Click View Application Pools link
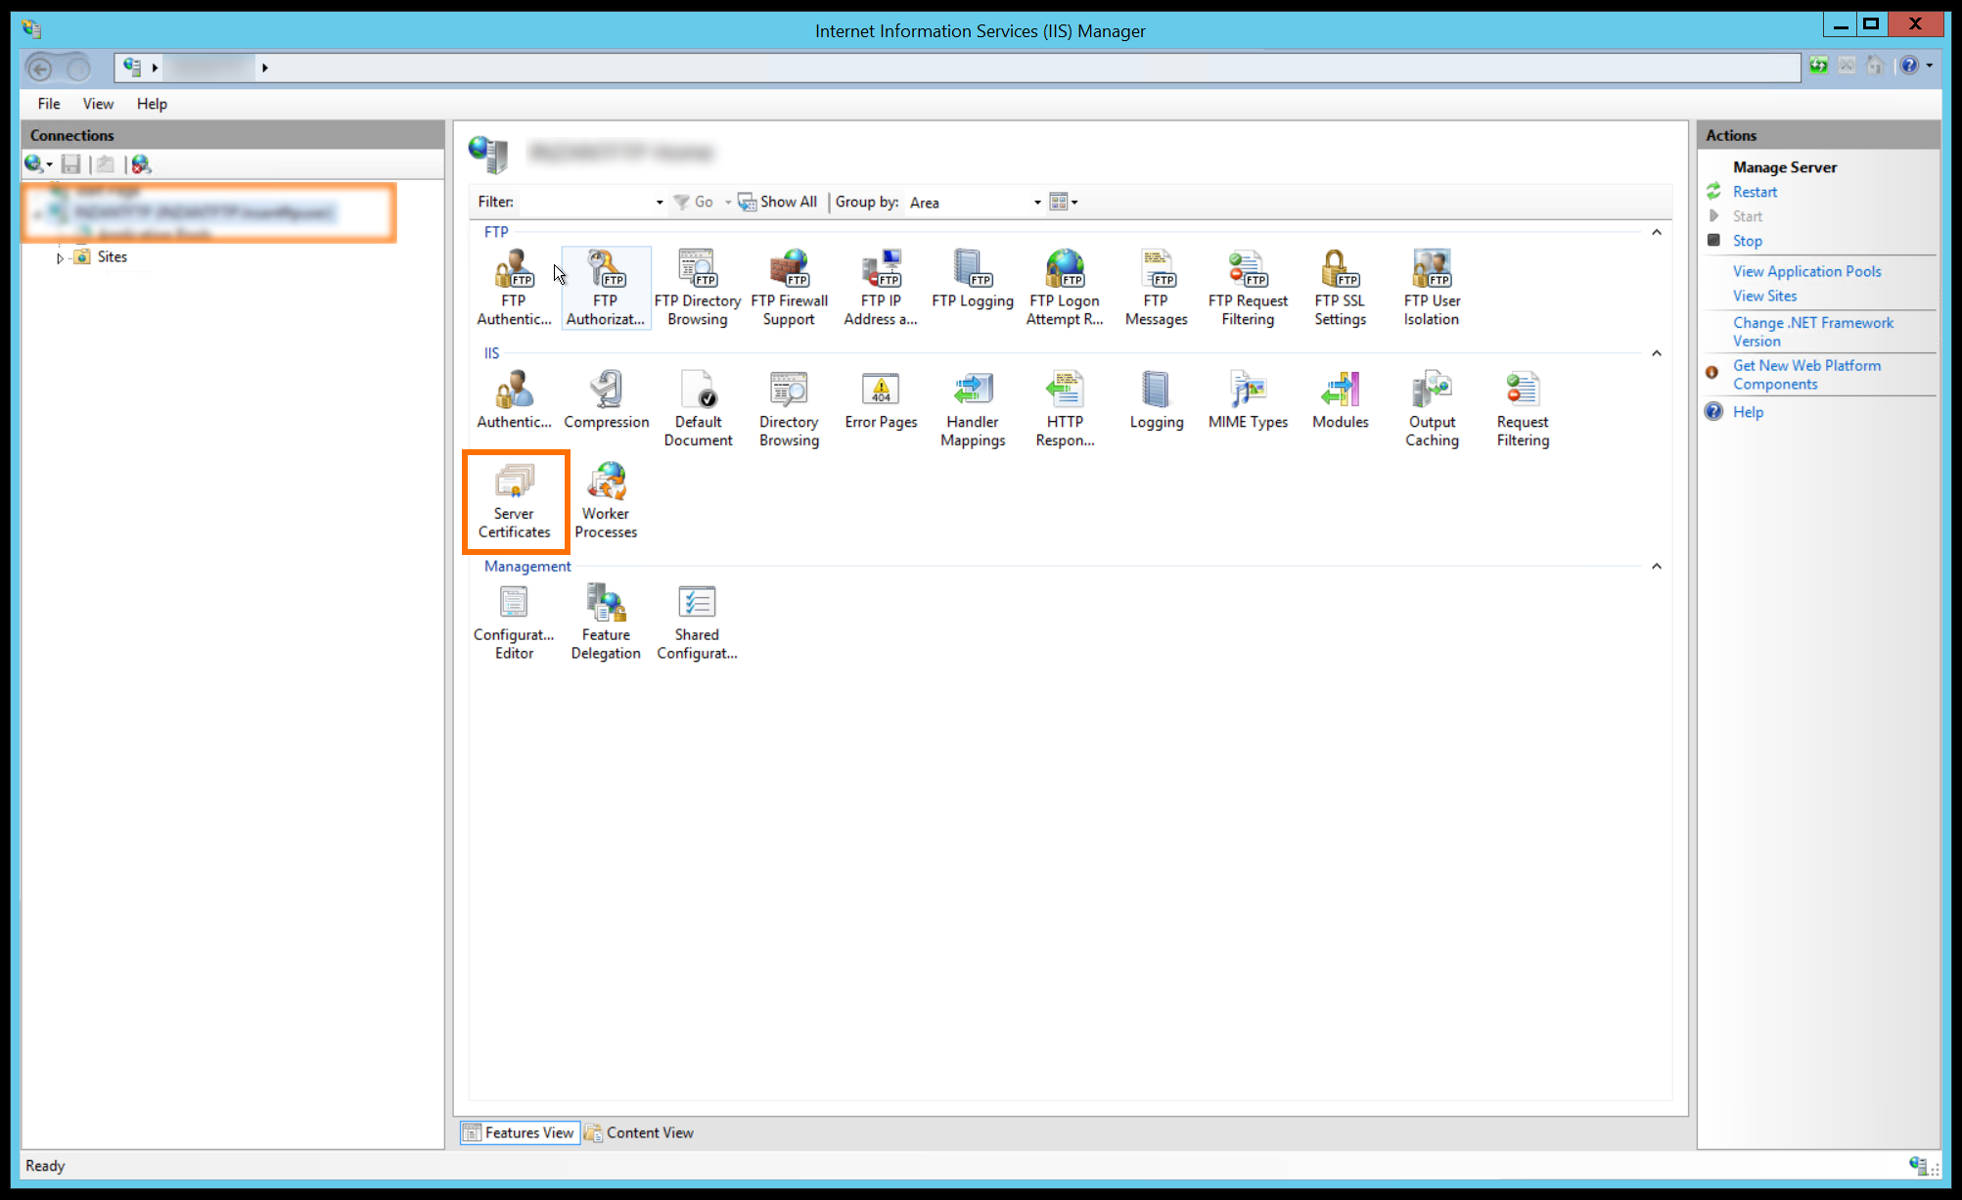 (1806, 271)
